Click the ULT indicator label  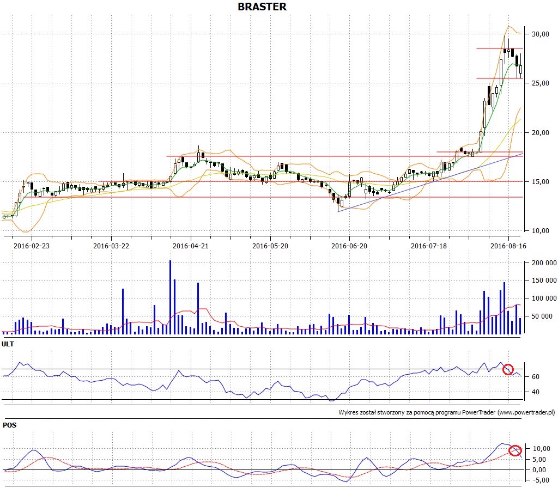point(8,344)
